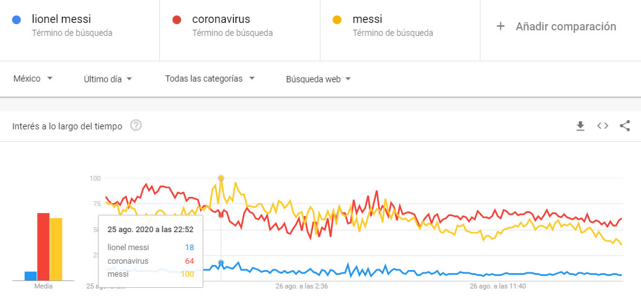Open the Último día time range dropdown
Screen dimensions: 641x299
[x=108, y=79]
